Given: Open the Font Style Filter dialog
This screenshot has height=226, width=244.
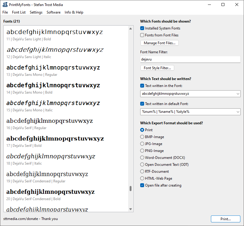Looking at the screenshot, I should coord(157,68).
